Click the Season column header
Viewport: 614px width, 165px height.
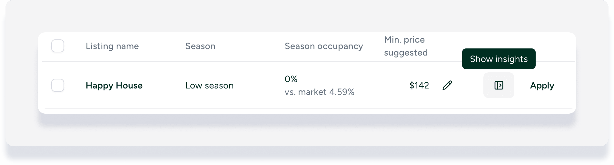point(200,46)
